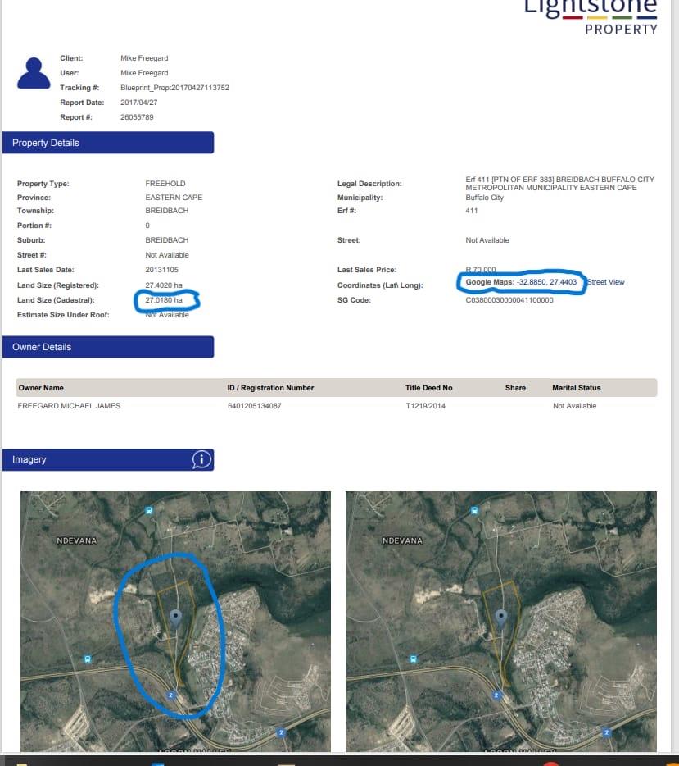The width and height of the screenshot is (679, 766).
Task: Click the route 2 marker below the left map pin
Action: (x=172, y=695)
